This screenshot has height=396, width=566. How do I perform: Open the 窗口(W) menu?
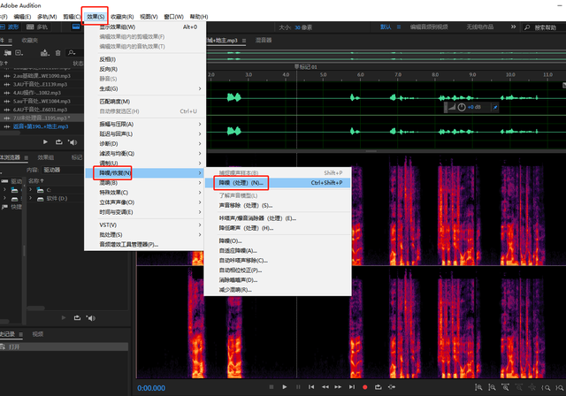pyautogui.click(x=173, y=17)
